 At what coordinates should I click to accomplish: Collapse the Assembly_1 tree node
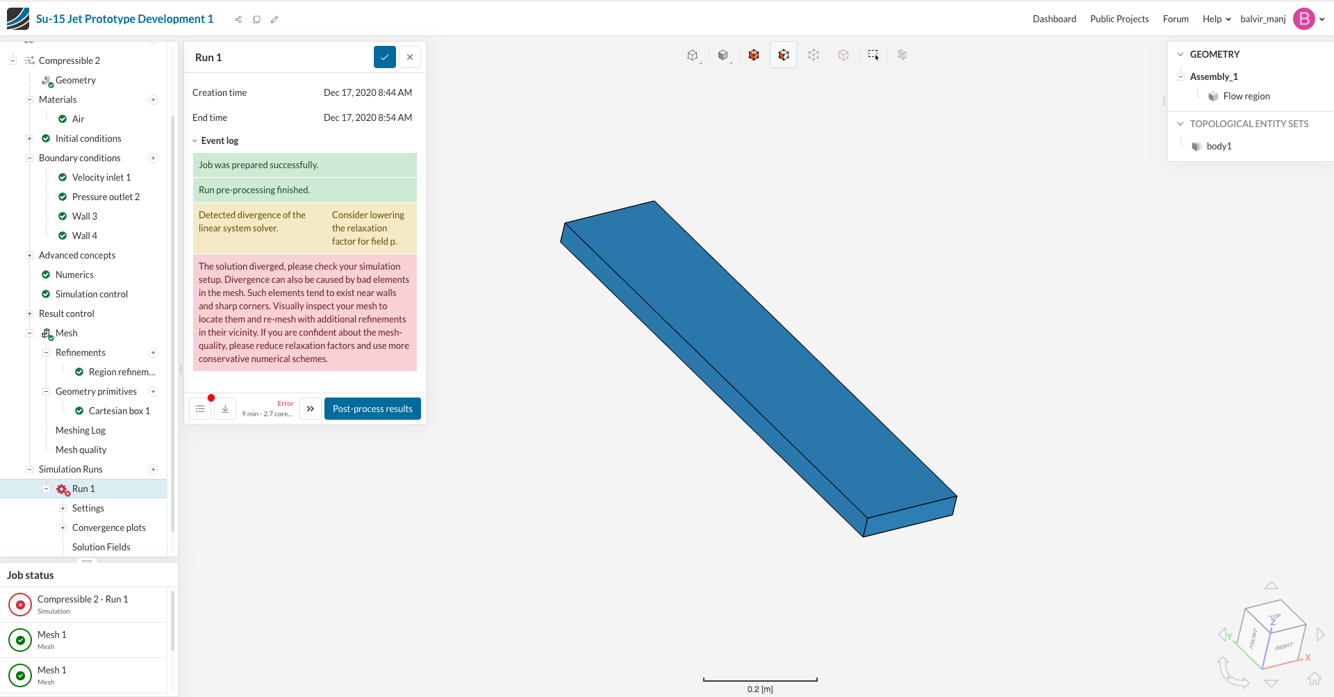[1180, 76]
